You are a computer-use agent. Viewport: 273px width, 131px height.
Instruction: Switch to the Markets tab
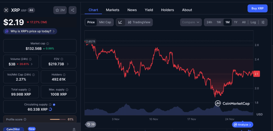113,10
